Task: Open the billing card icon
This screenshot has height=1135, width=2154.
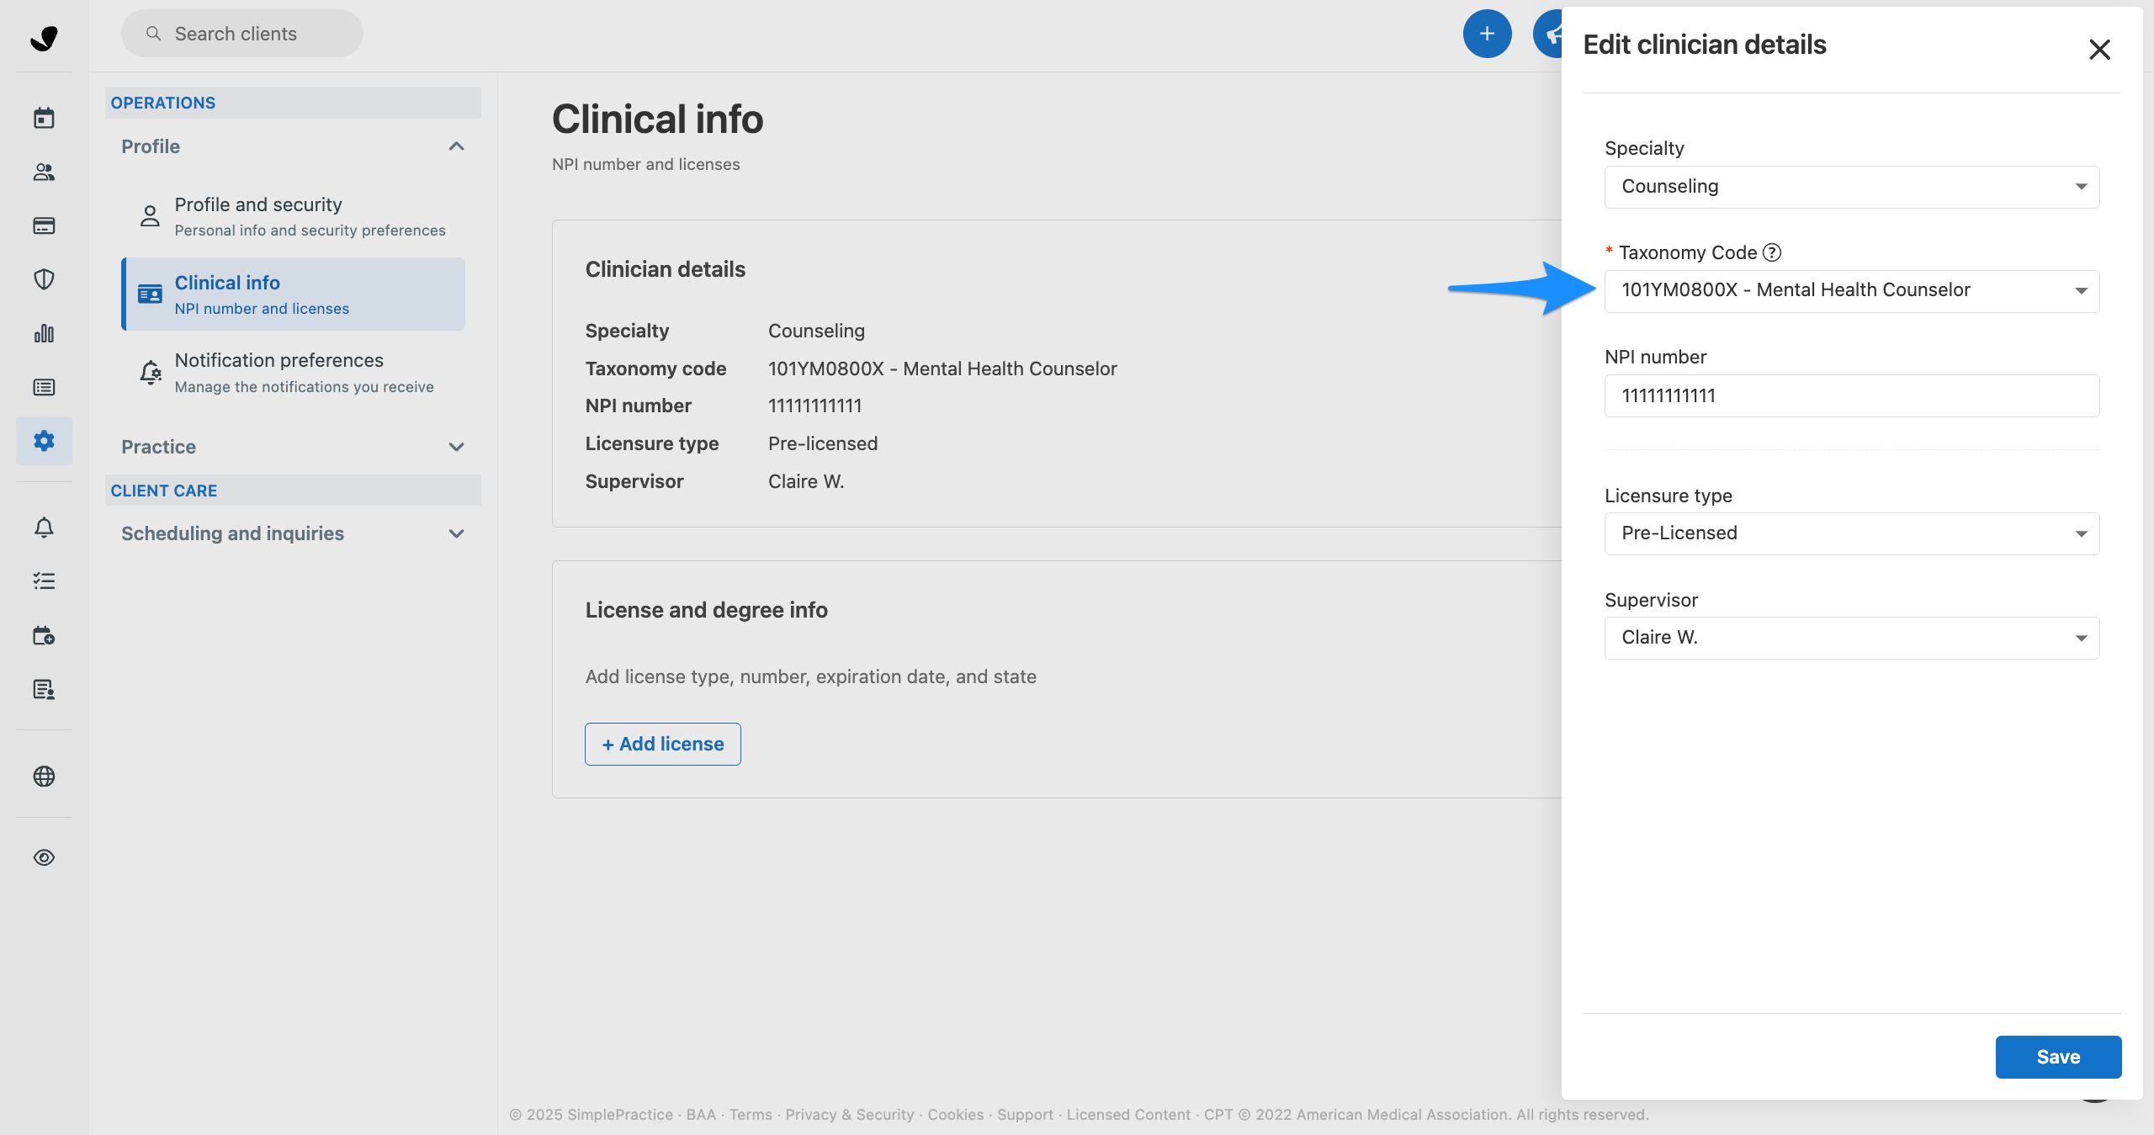Action: 44,225
